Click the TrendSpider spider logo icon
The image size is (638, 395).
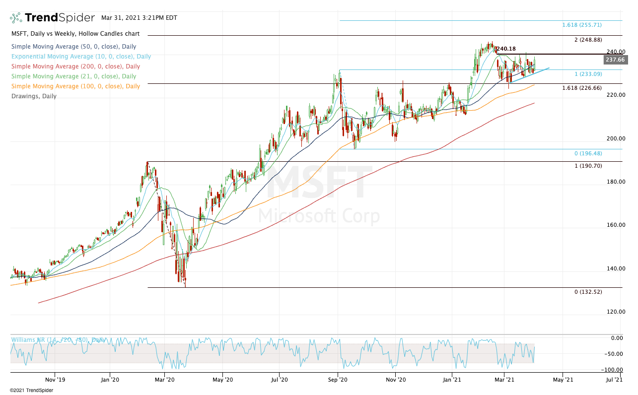point(16,18)
